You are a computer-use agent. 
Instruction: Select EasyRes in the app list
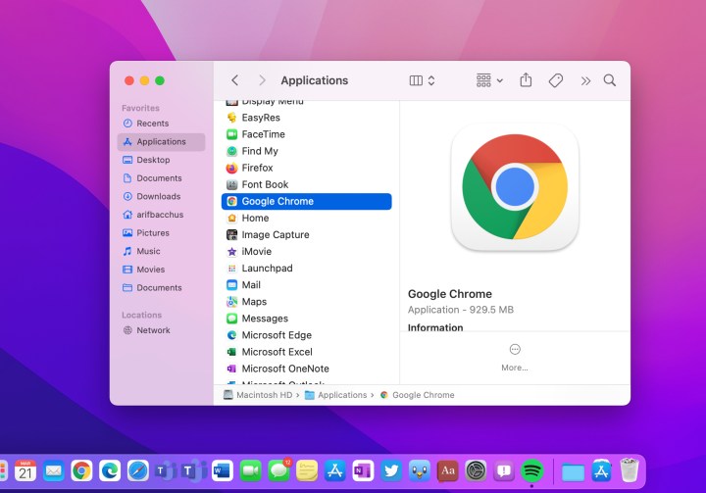(x=307, y=118)
